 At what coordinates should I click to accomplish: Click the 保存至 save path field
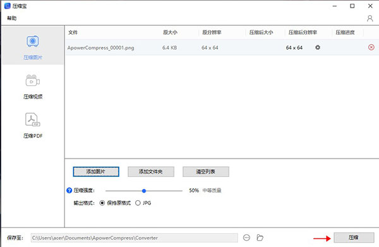click(134, 238)
